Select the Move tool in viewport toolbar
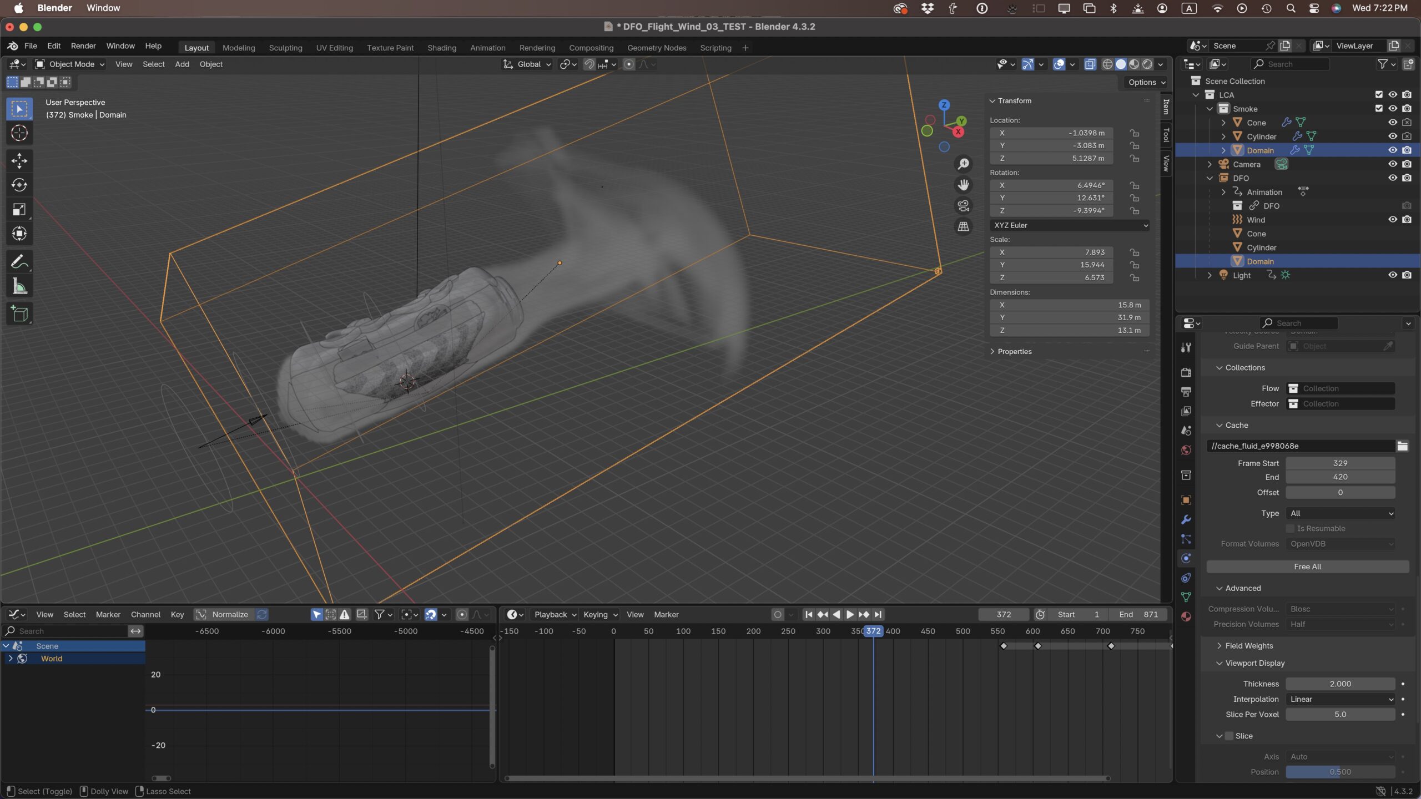The image size is (1421, 799). 19,160
